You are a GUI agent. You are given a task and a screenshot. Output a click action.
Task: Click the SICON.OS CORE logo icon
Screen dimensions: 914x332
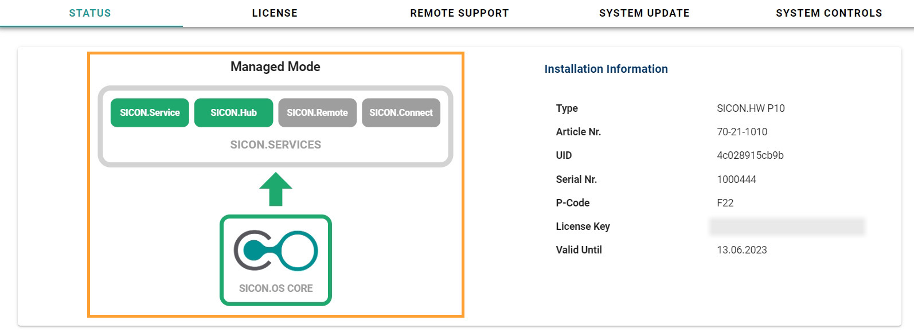275,251
